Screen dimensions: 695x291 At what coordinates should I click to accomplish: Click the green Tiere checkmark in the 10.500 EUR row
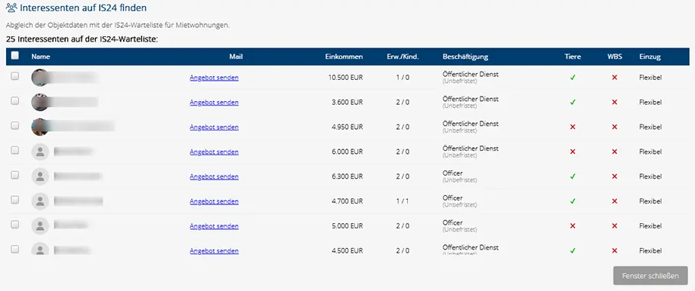pos(573,78)
